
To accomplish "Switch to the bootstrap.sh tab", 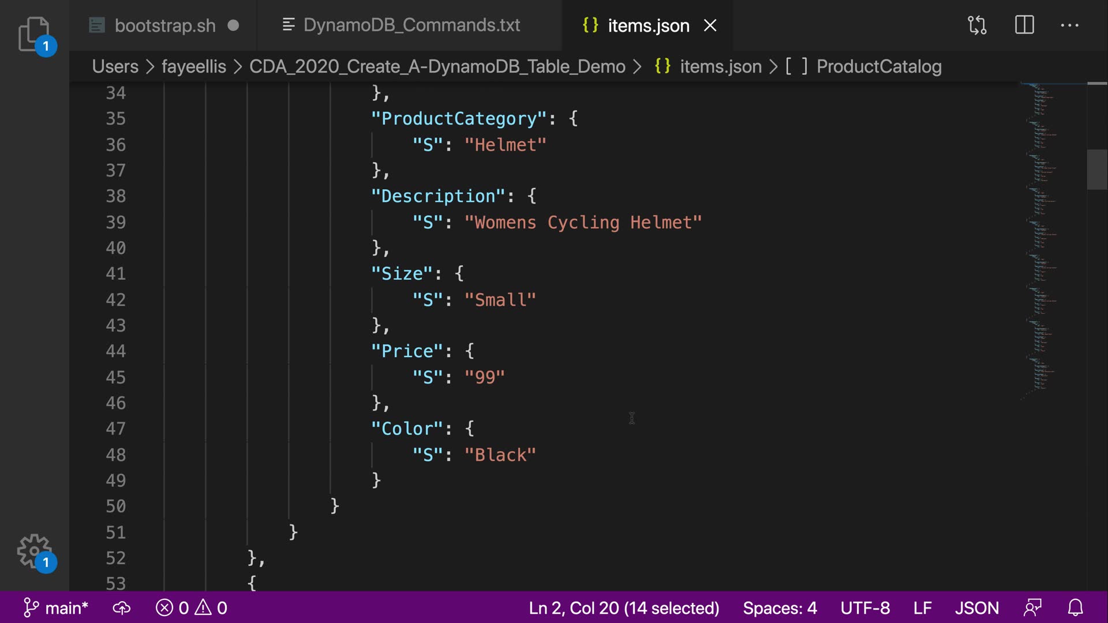I will point(165,25).
